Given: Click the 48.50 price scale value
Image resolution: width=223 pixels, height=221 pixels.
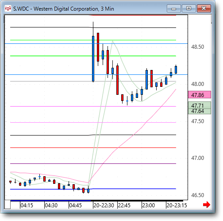Looking at the screenshot, I should pos(198,47).
